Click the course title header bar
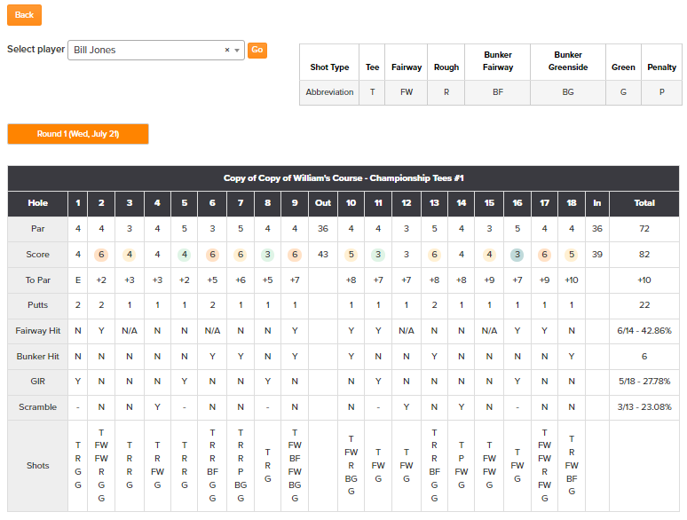Screen dimensions: 687x520 343,178
